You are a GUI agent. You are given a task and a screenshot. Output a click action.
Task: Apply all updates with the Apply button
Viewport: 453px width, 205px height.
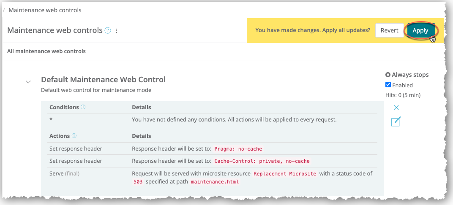coord(420,30)
